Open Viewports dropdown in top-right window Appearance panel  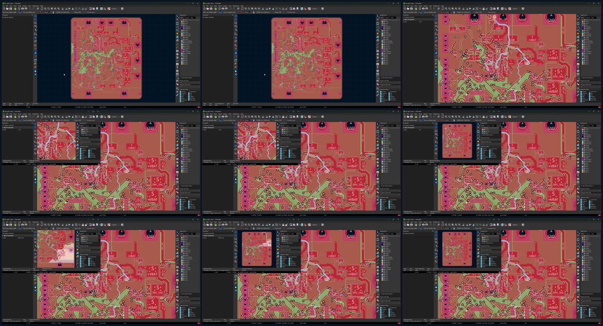pos(590,87)
